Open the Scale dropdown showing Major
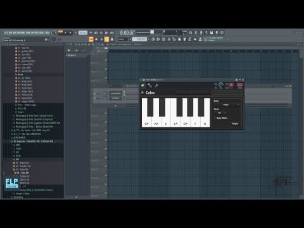This screenshot has width=304, height=228. (x=227, y=104)
